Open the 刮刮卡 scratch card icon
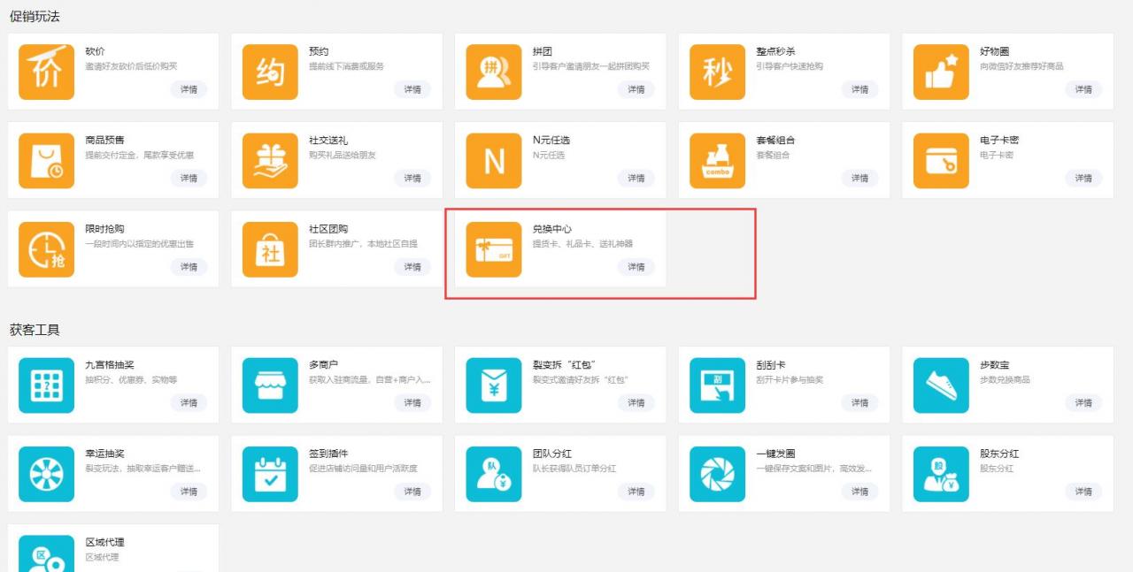 click(x=718, y=385)
